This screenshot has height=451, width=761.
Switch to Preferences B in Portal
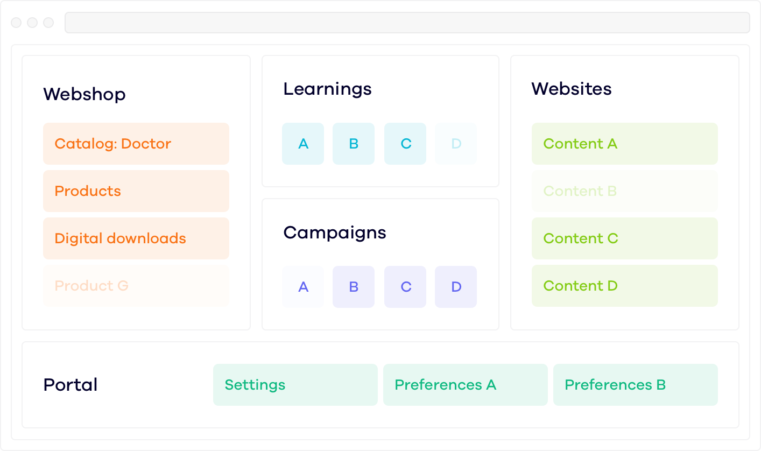pos(635,385)
